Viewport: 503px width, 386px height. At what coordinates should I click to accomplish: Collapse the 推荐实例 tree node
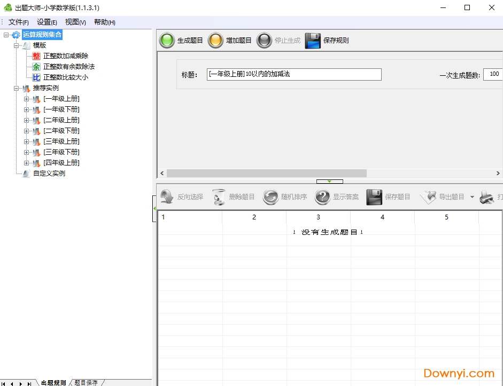[x=16, y=88]
